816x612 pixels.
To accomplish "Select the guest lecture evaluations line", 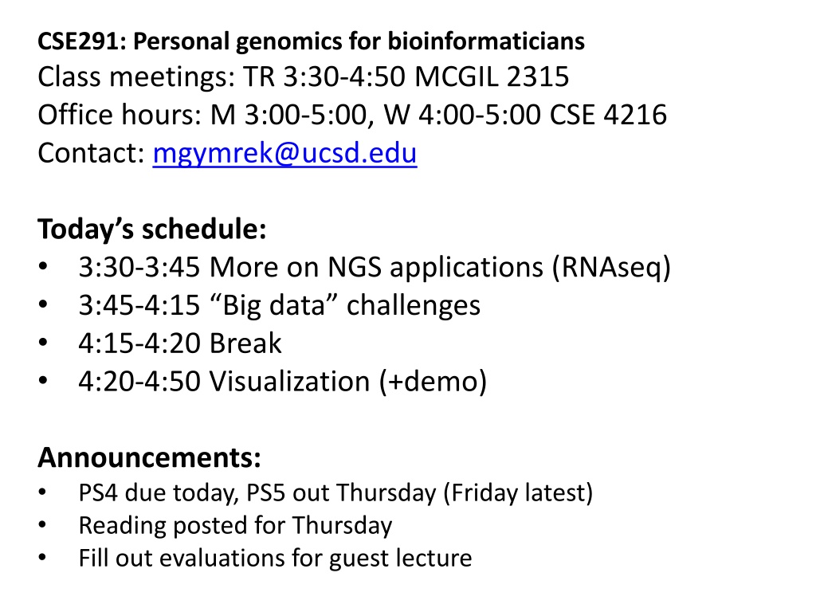I will (x=275, y=559).
